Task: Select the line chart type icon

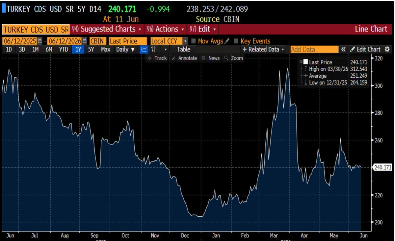Action: pos(144,49)
